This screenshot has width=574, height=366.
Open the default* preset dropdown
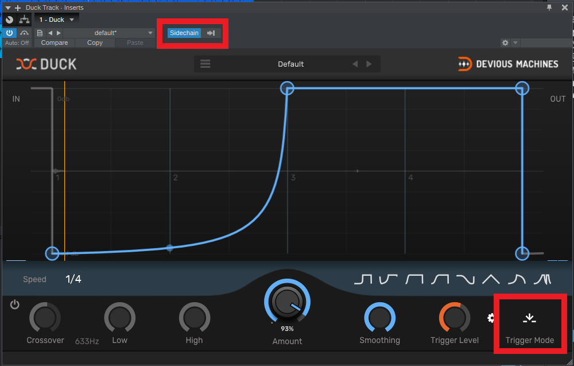pyautogui.click(x=109, y=33)
